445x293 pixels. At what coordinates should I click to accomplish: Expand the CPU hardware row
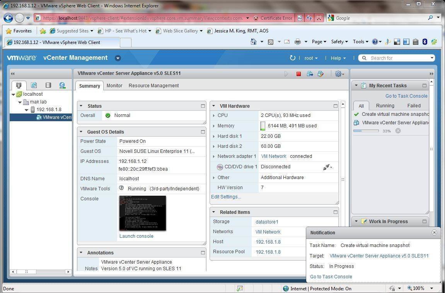coord(214,115)
